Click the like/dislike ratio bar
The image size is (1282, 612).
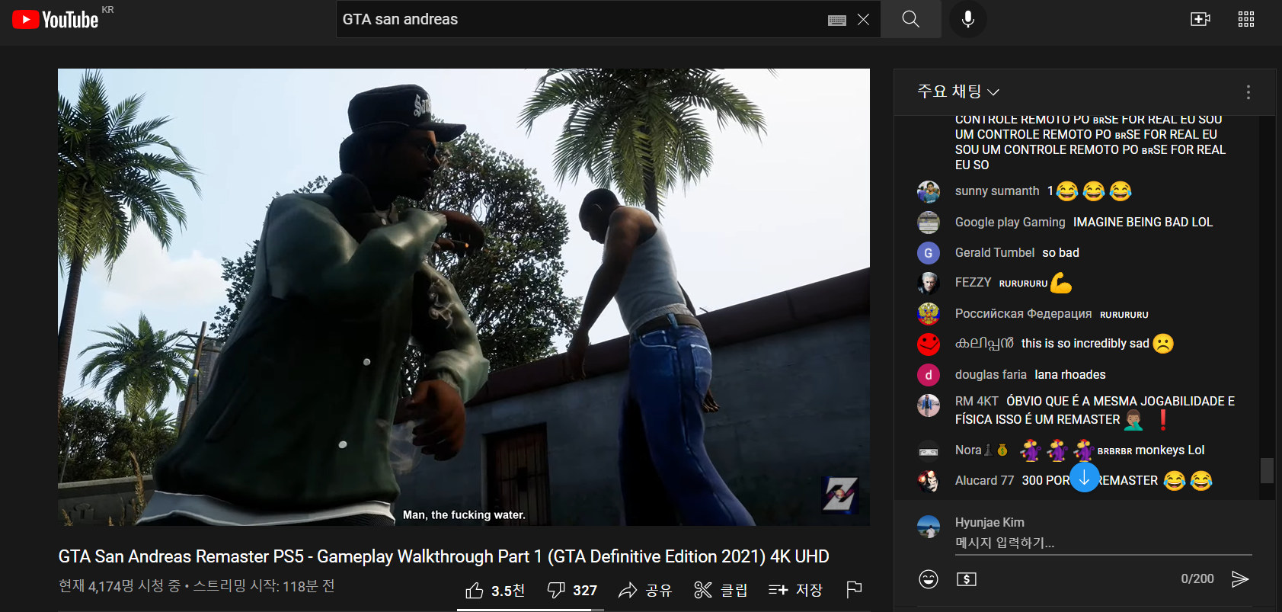tap(530, 610)
